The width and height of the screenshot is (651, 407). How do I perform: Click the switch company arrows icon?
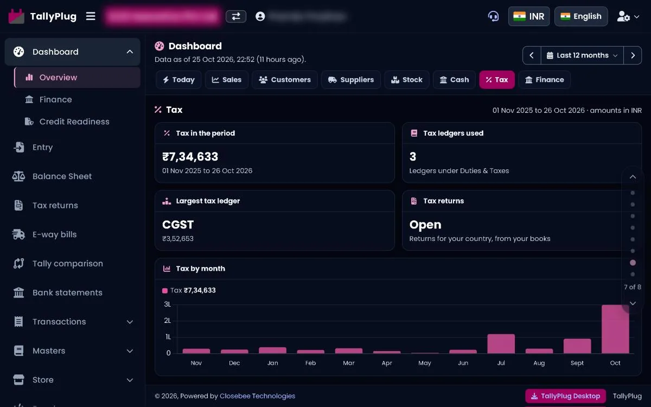tap(236, 16)
